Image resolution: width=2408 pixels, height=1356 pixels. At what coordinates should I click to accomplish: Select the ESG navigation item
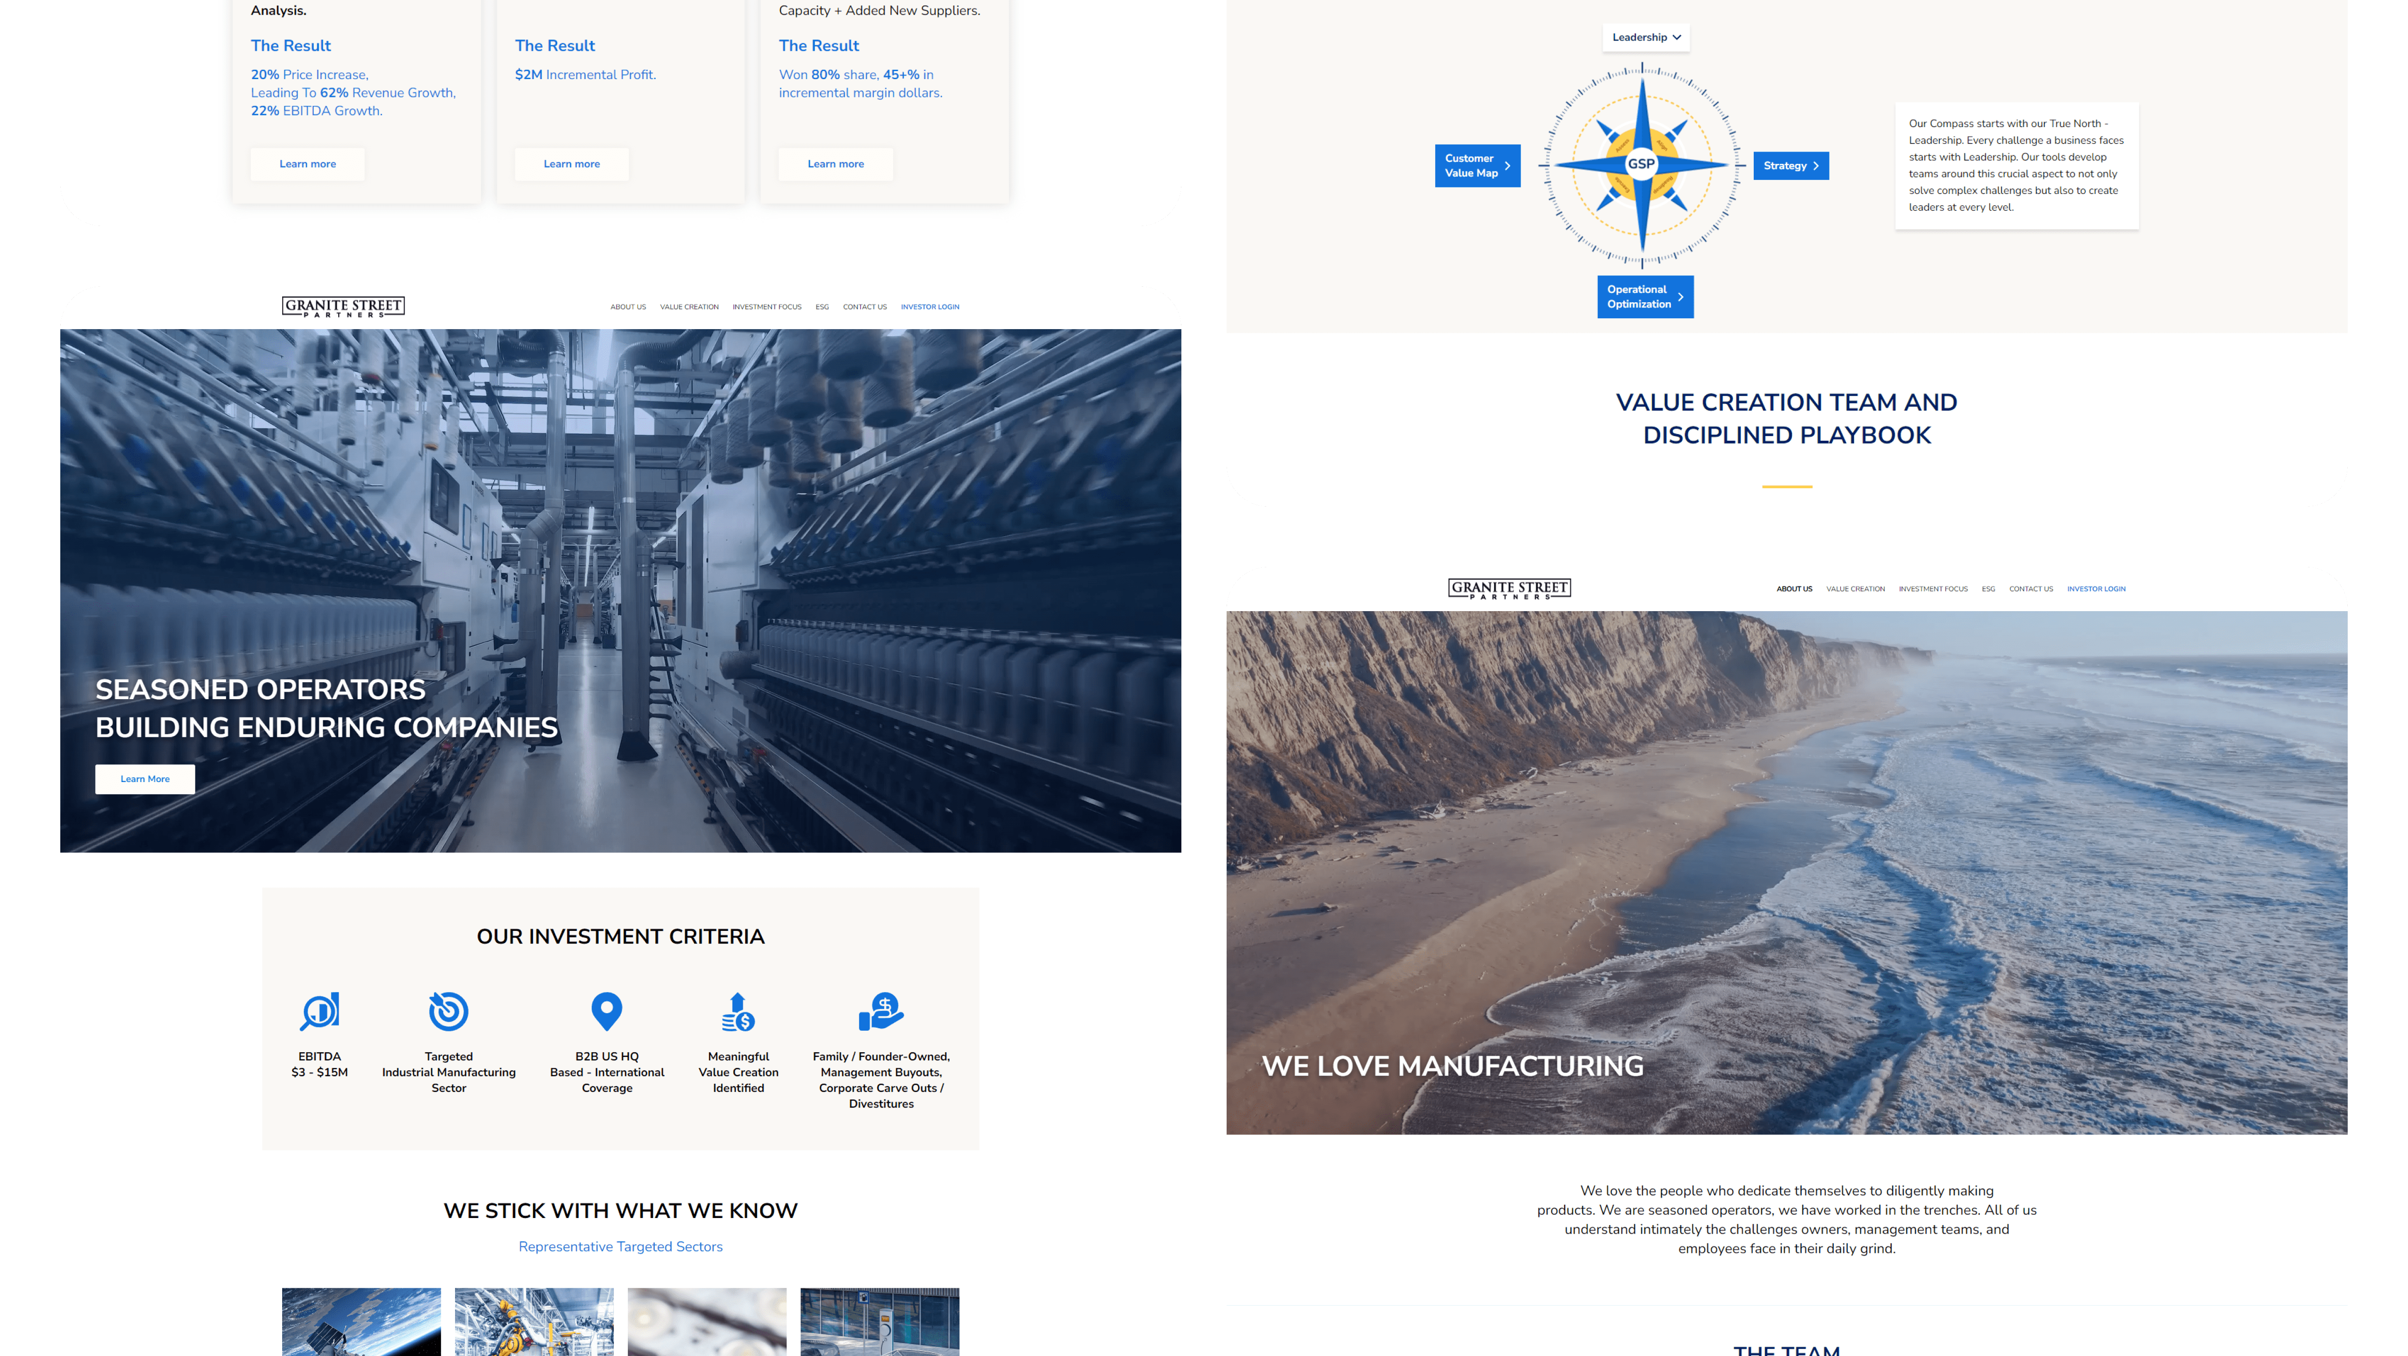point(822,307)
